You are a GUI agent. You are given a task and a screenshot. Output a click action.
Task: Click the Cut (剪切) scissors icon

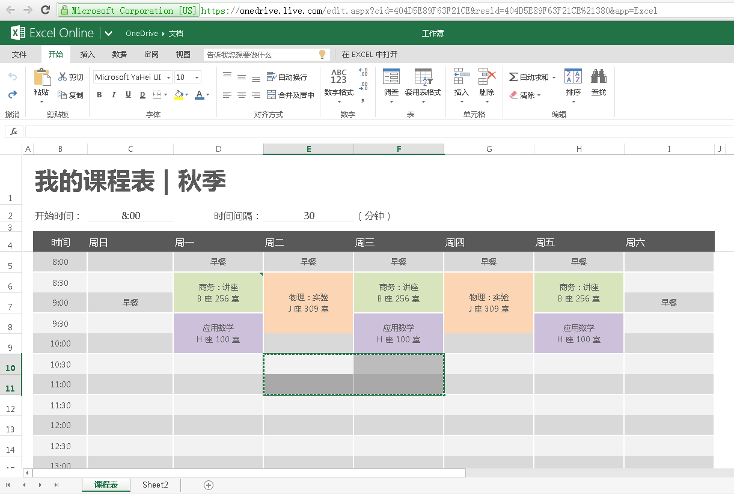click(x=63, y=77)
